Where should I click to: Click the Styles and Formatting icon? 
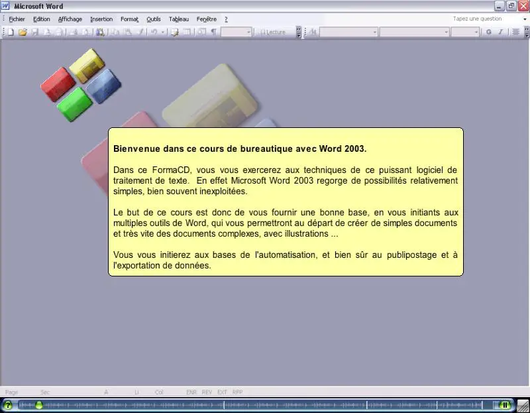pos(313,32)
